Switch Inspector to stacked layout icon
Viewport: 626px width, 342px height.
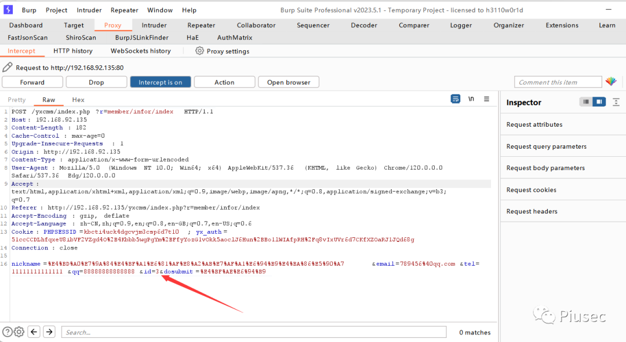(585, 102)
